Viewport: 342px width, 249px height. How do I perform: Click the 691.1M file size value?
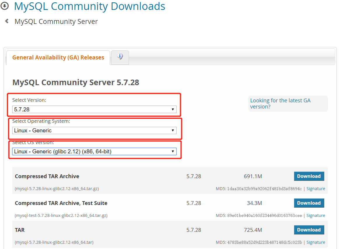[x=253, y=176]
